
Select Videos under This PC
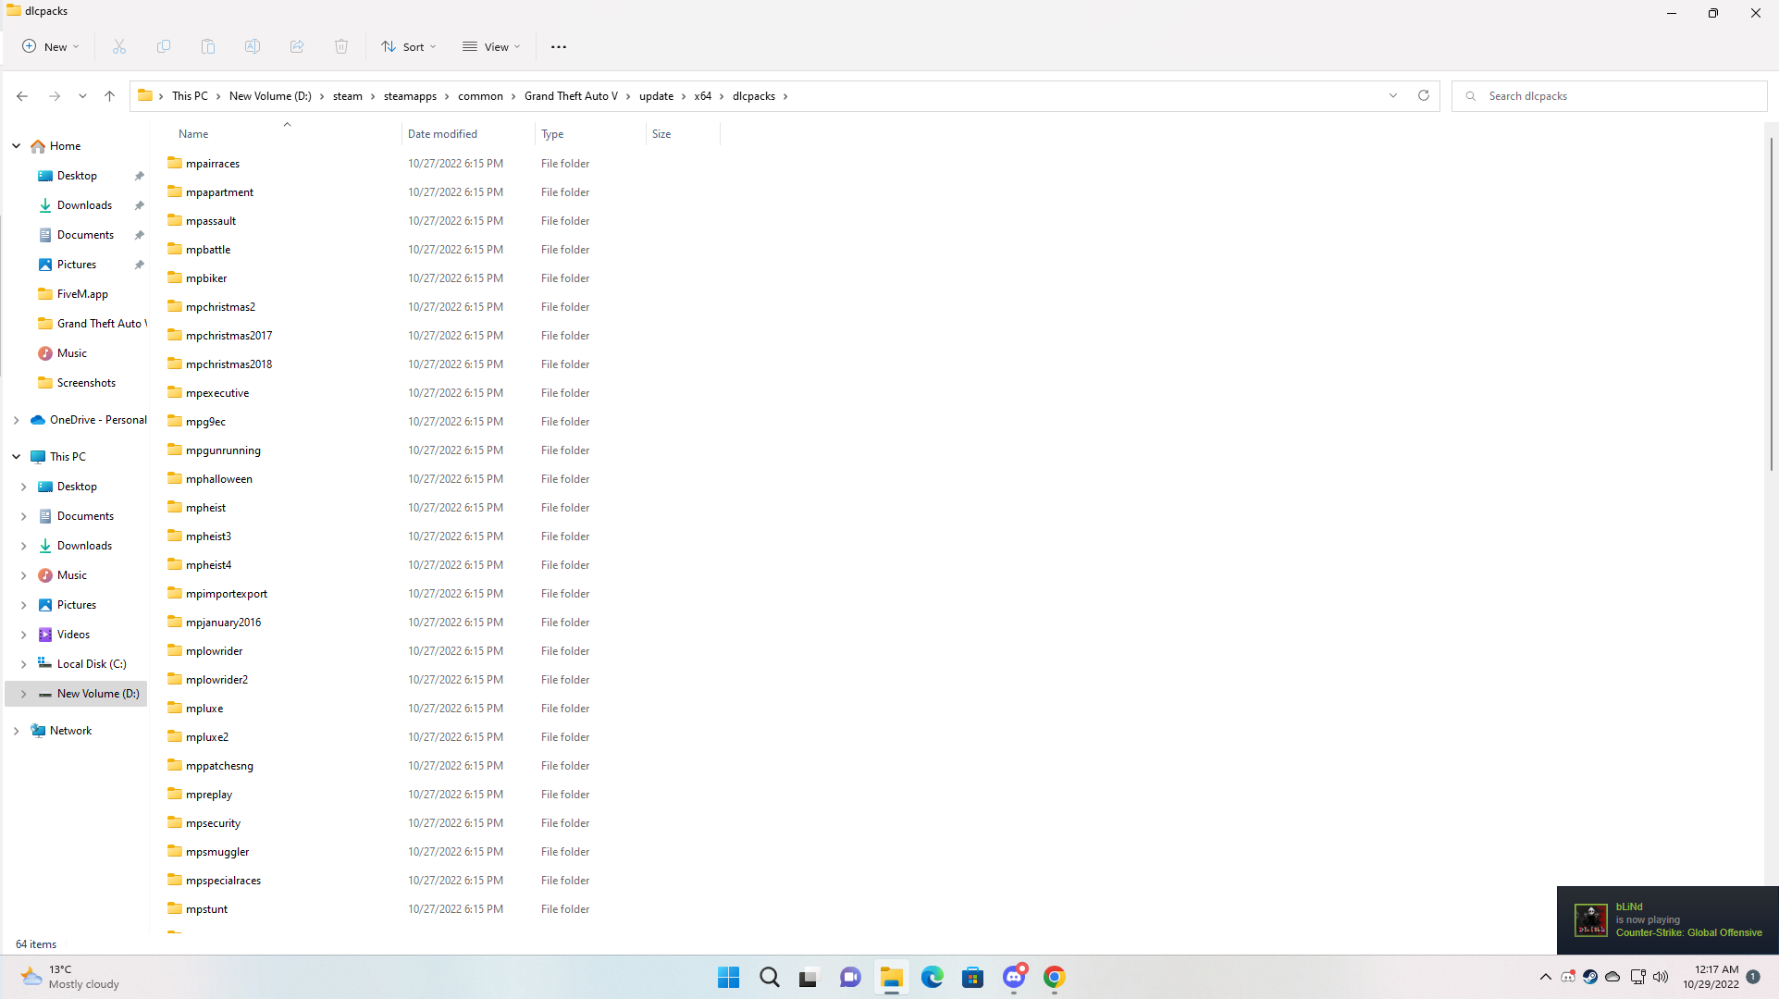(73, 635)
